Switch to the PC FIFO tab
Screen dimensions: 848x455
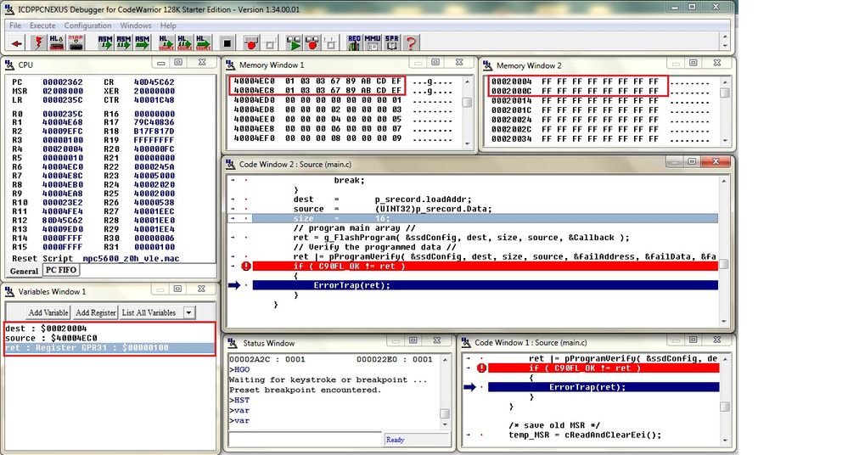pos(61,270)
